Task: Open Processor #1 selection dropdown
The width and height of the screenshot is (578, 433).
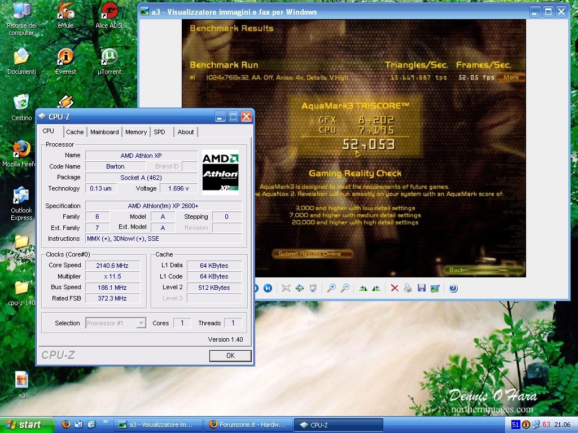Action: coord(116,323)
